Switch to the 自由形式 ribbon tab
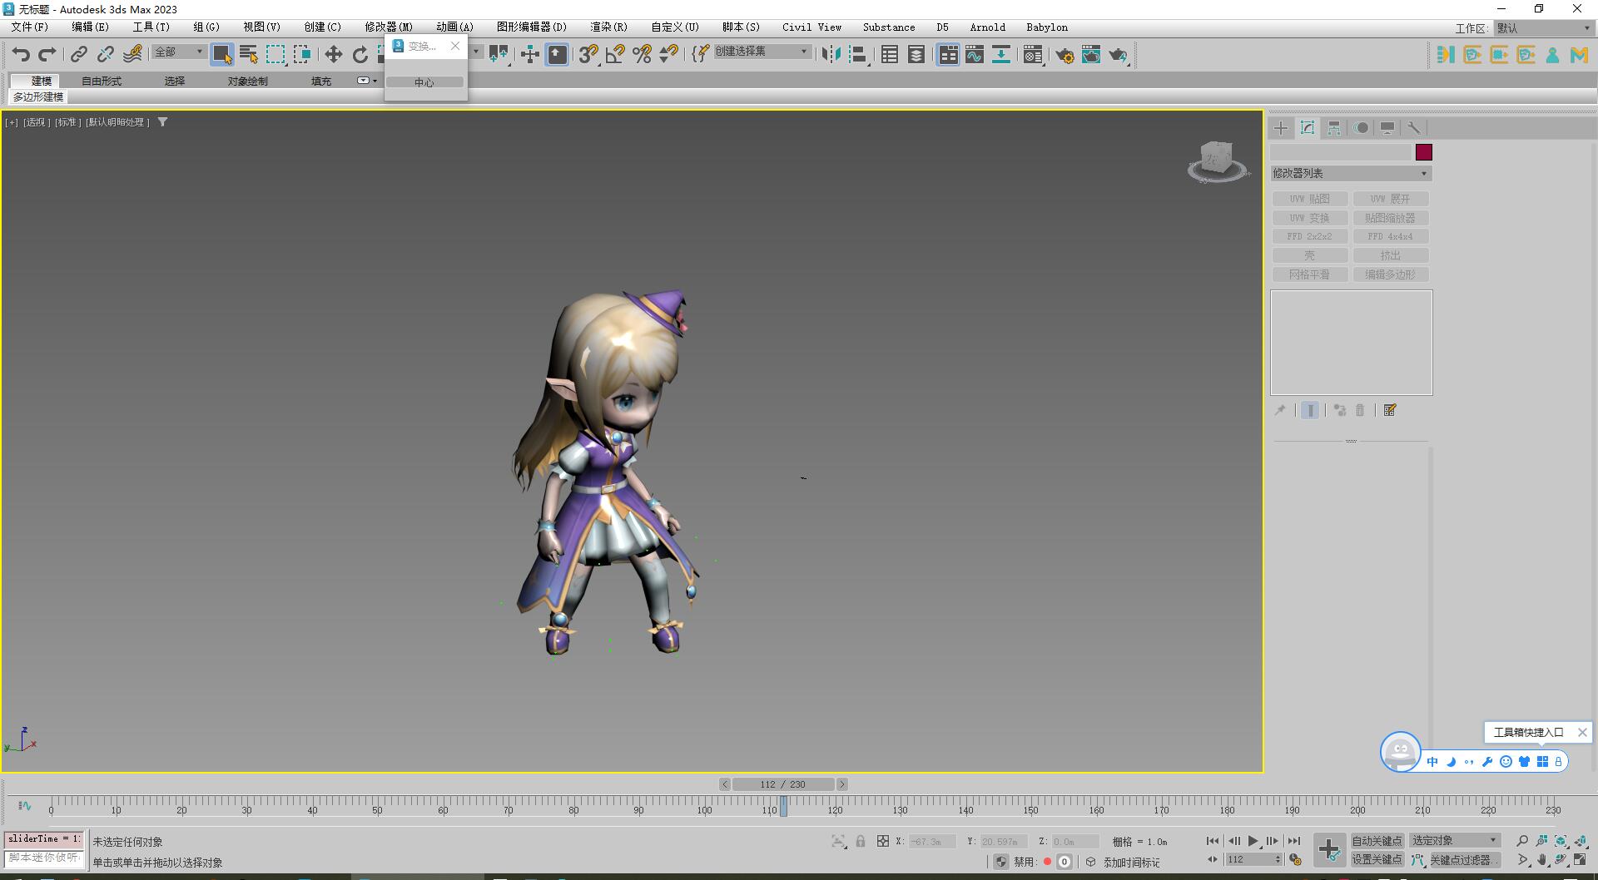Viewport: 1598px width, 880px height. (102, 81)
